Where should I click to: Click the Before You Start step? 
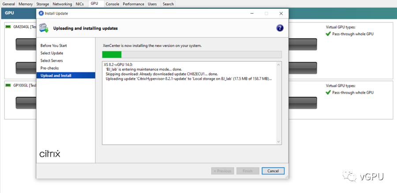point(54,45)
